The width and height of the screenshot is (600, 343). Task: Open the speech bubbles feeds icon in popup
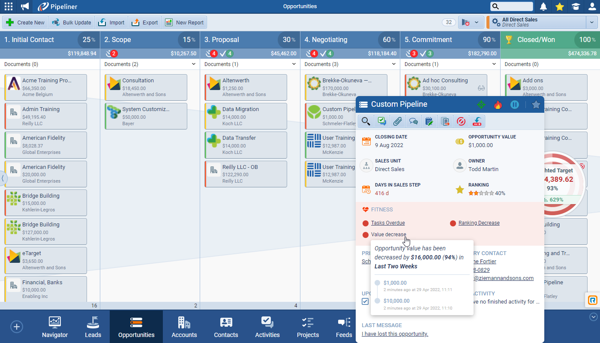pos(414,122)
